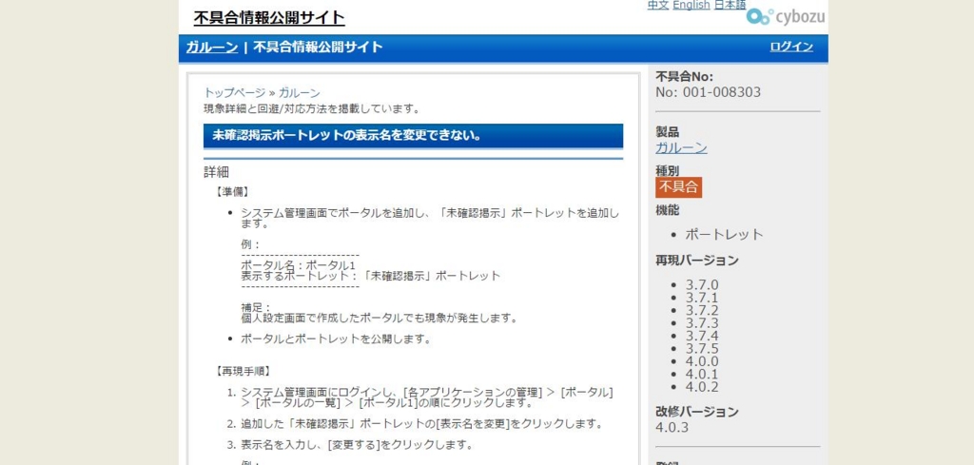
Task: Open ガルーン breadcrumb link
Action: 300,93
